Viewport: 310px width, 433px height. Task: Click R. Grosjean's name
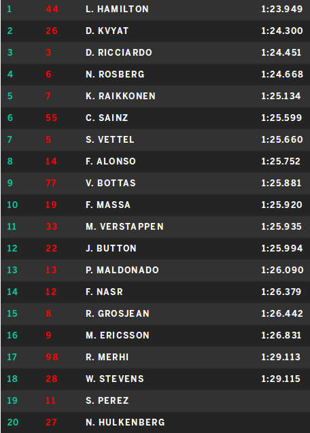coord(118,314)
